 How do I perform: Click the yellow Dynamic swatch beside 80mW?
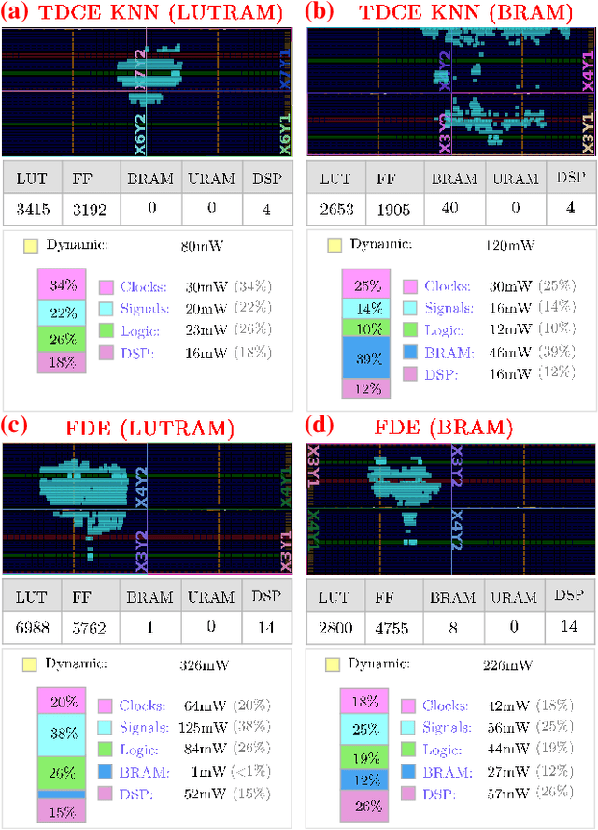31,246
